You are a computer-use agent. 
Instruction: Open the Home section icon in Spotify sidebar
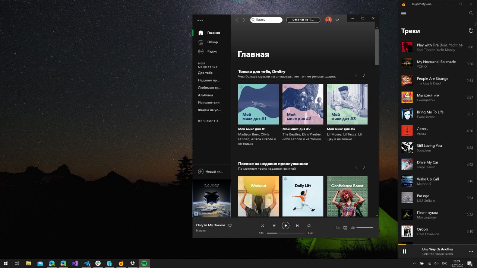[201, 33]
